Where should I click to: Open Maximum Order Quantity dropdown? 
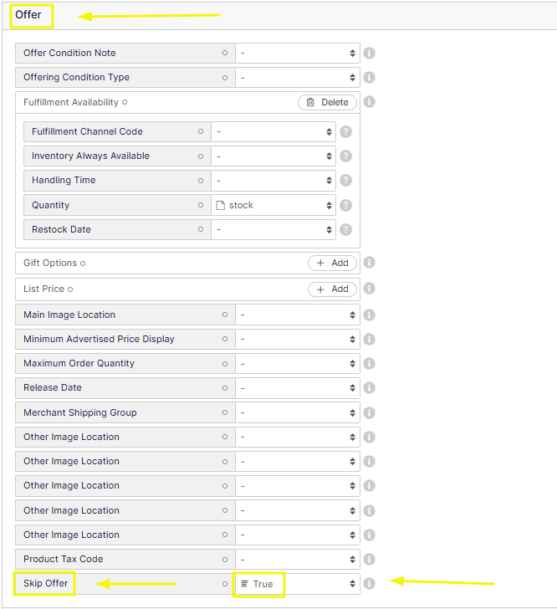click(x=297, y=364)
